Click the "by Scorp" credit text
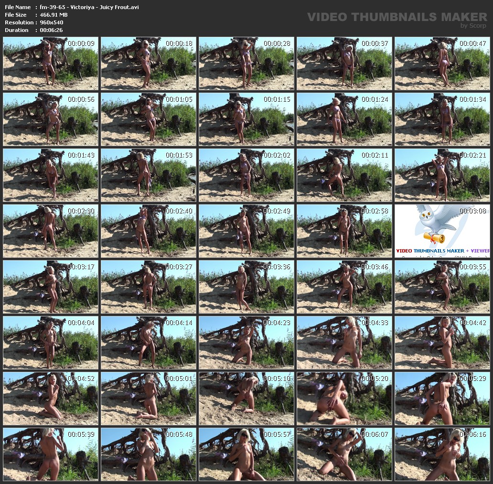 pos(473,26)
